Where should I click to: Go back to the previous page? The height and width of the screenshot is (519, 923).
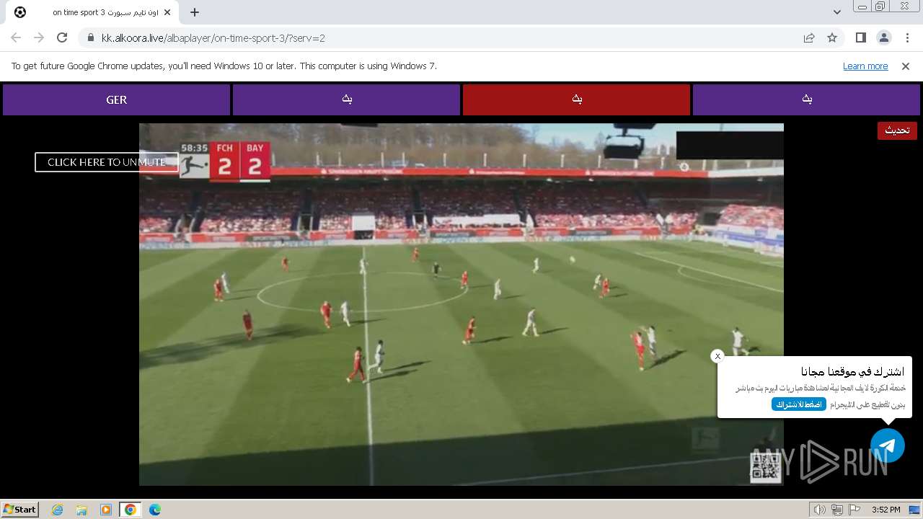16,37
